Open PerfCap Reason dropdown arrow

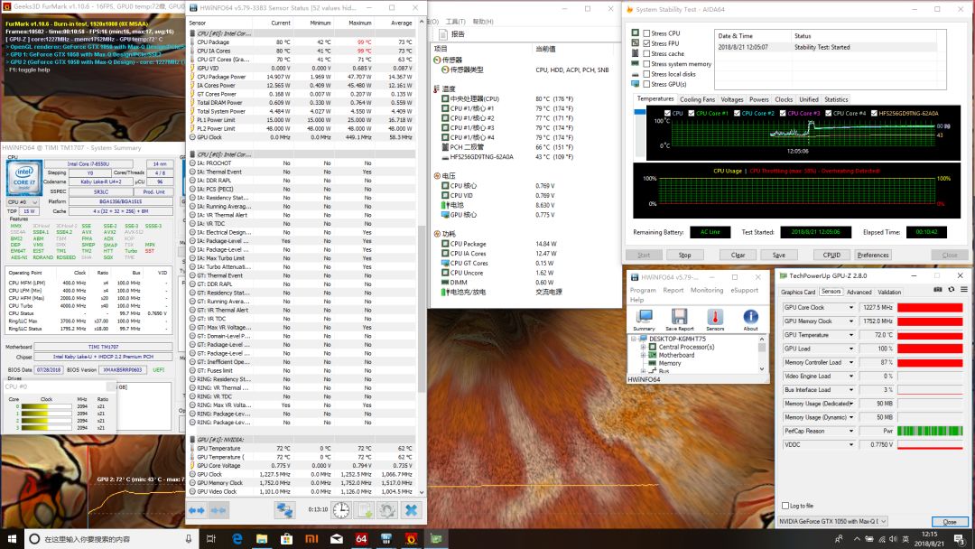click(x=851, y=431)
